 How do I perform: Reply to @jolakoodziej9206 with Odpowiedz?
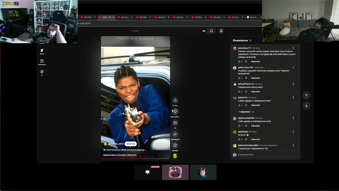255,126
